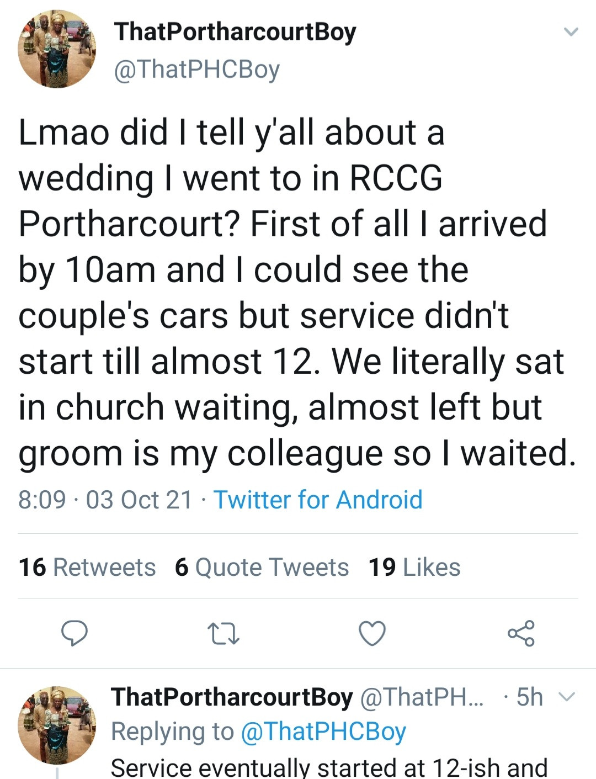The height and width of the screenshot is (779, 596).
Task: Show the 19 Likes list
Action: (x=414, y=567)
